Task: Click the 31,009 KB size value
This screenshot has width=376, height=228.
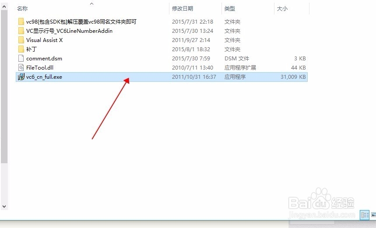Action: tap(293, 77)
